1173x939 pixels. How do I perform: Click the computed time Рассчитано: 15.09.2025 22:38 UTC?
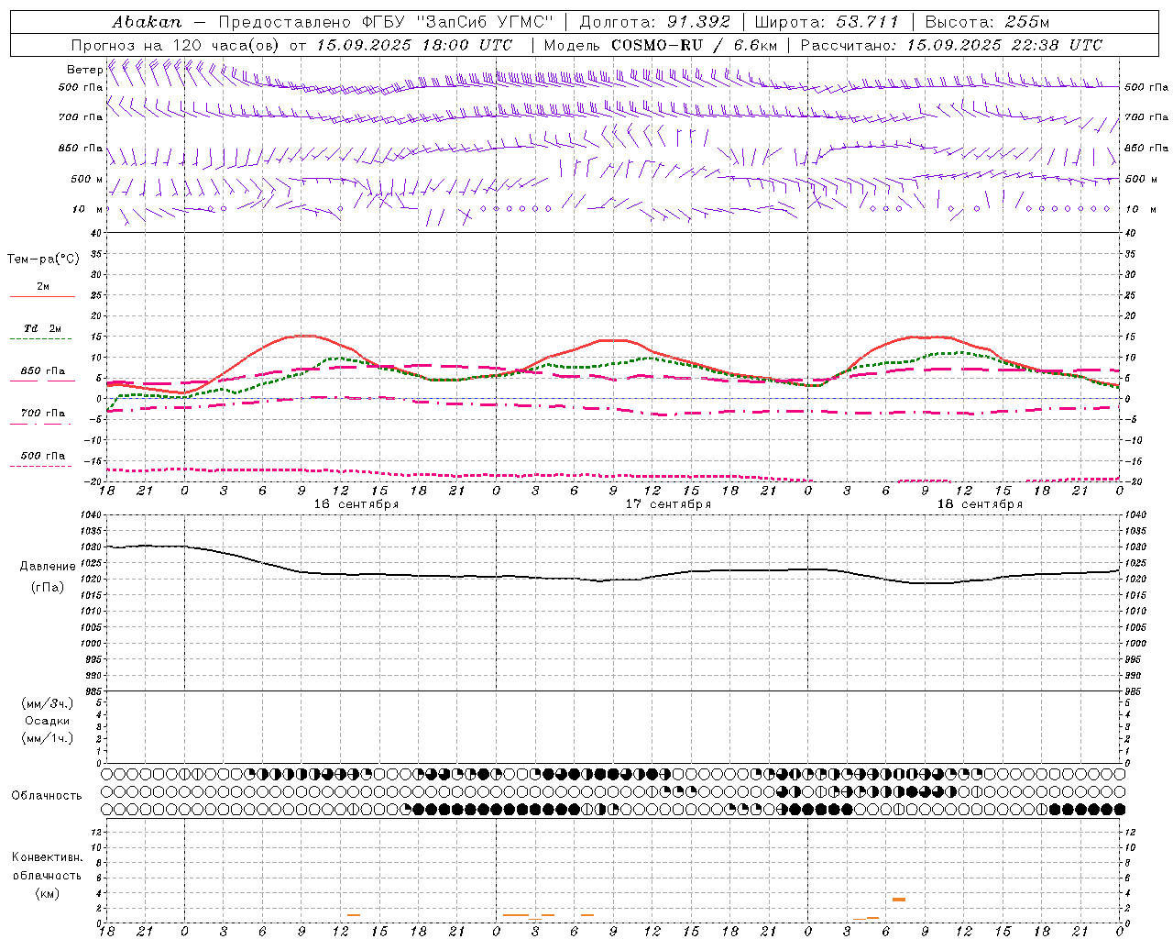[x=951, y=44]
